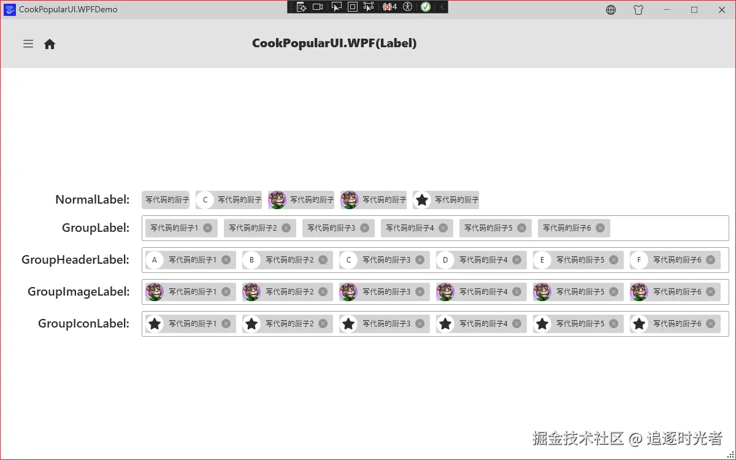Delete GroupImageLabel tag 写代码的厨子2
The image size is (736, 460).
pos(323,292)
